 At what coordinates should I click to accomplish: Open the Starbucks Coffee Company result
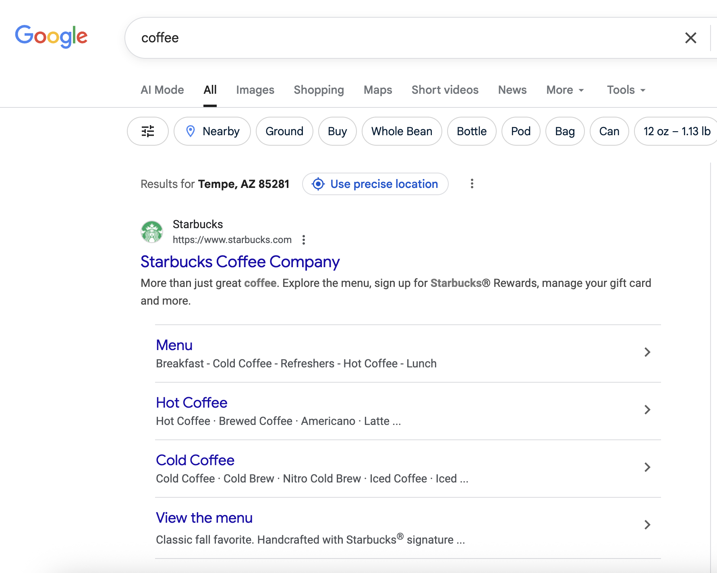click(x=240, y=262)
